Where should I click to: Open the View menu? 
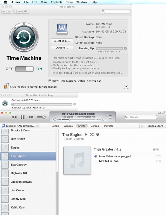point(44,2)
